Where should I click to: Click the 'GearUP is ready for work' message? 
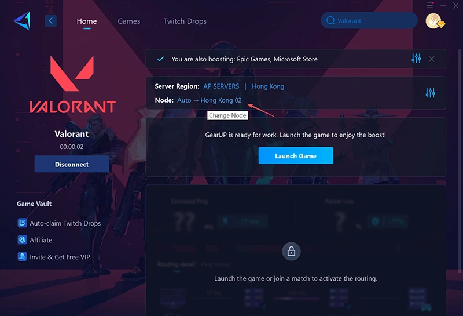pos(296,135)
